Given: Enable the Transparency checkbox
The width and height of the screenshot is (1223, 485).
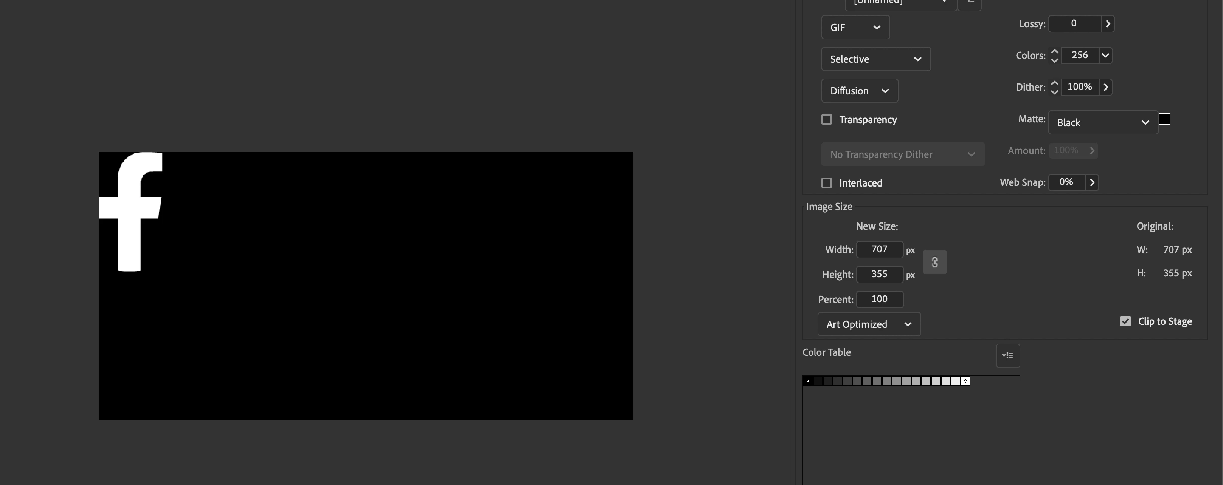Looking at the screenshot, I should tap(827, 119).
